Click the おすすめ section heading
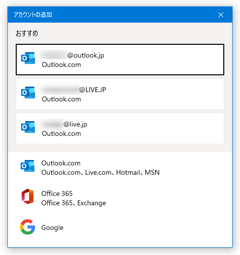240x255 pixels. [27, 33]
